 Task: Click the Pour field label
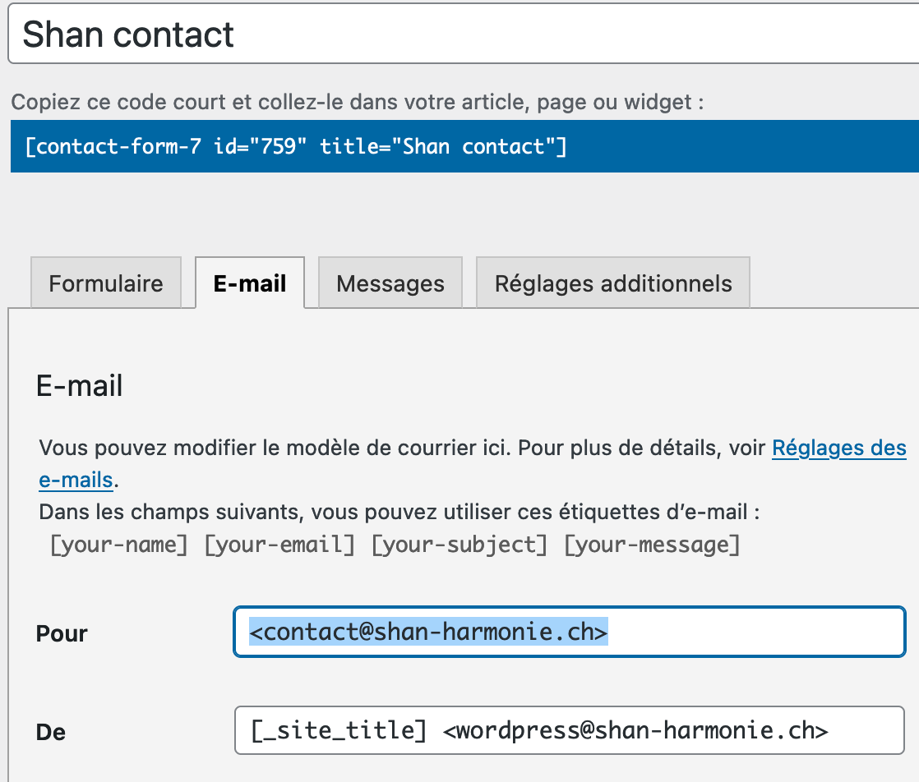[x=62, y=633]
